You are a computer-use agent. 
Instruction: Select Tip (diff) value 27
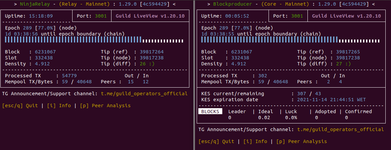pos(339,64)
